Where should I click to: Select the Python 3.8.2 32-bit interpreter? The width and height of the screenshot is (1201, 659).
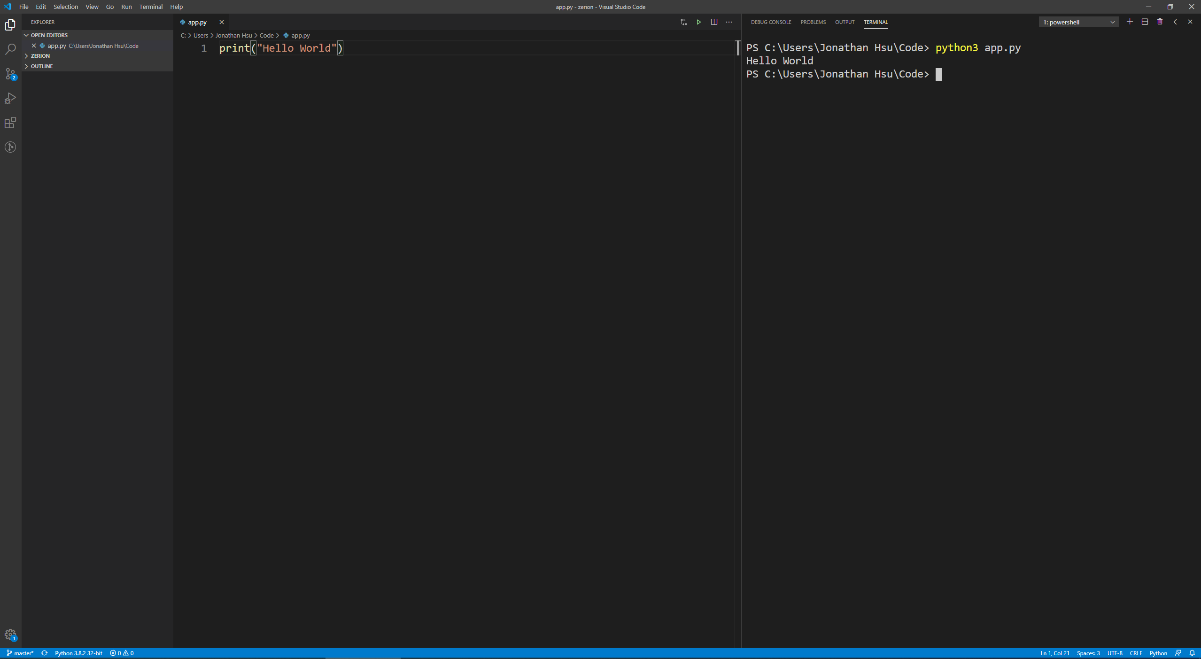(78, 653)
